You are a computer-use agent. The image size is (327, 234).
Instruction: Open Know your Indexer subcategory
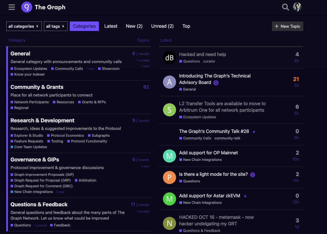(x=28, y=74)
